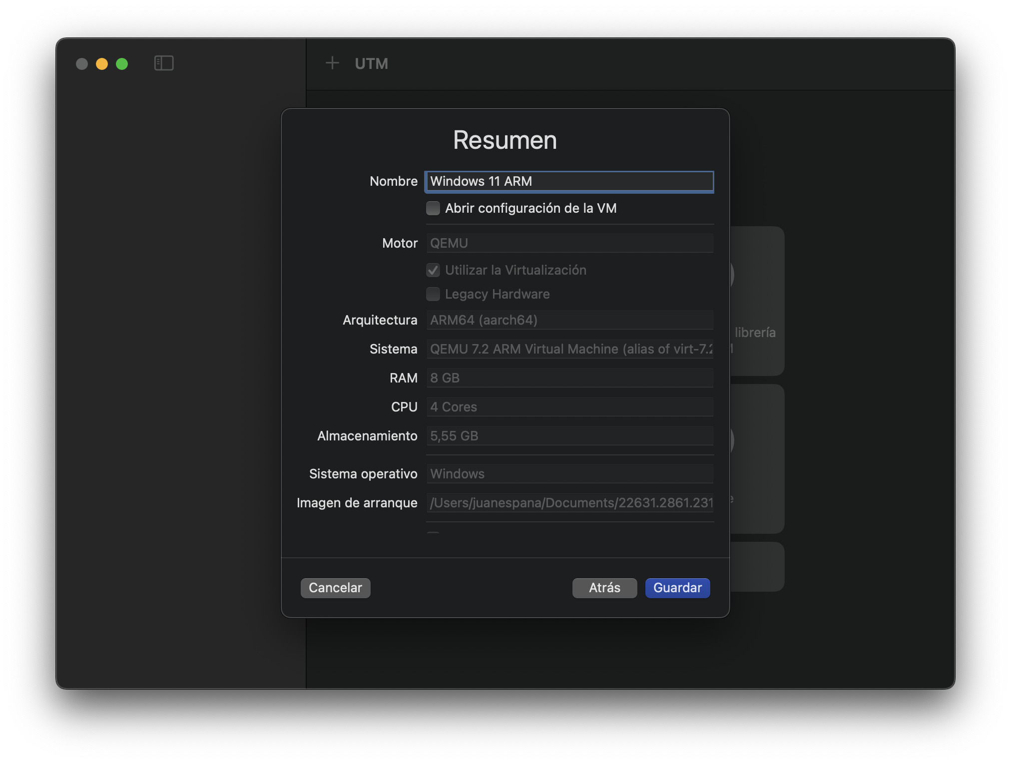This screenshot has height=763, width=1011.
Task: Click the Imagen de arranque label
Action: coord(357,503)
